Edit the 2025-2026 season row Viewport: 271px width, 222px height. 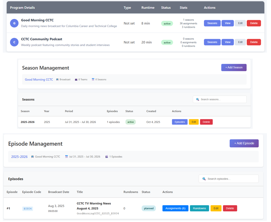tap(194, 122)
